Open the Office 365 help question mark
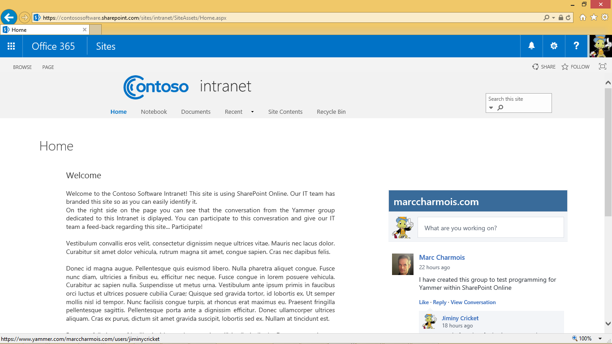The image size is (612, 344). tap(576, 46)
